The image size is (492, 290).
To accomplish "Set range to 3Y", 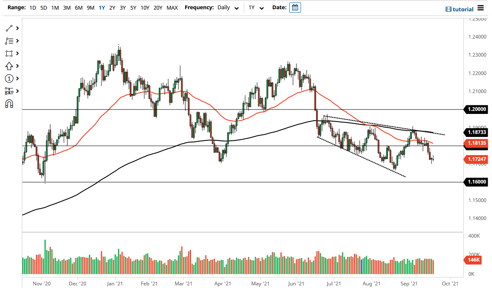I will click(123, 8).
